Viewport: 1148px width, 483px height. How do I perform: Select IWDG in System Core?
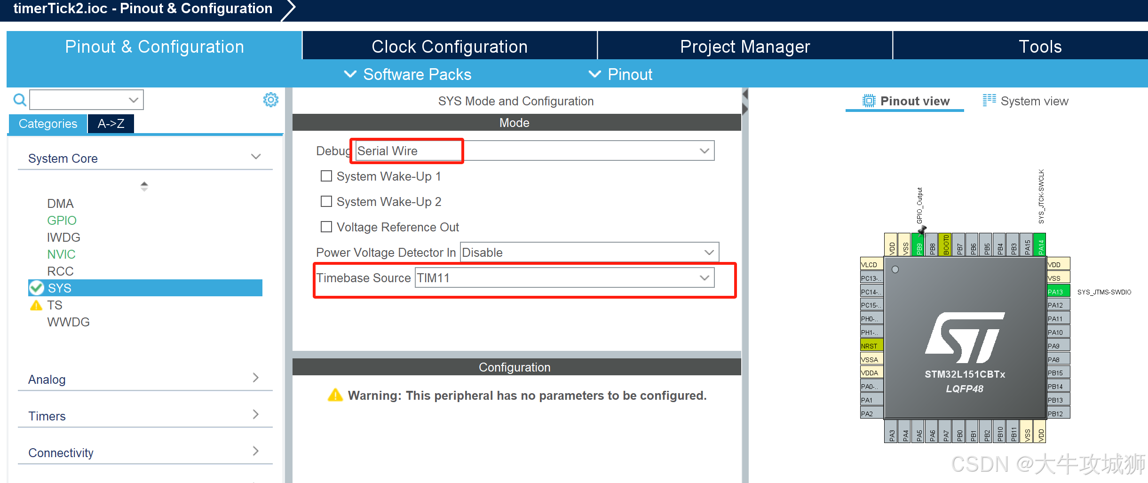pos(63,237)
